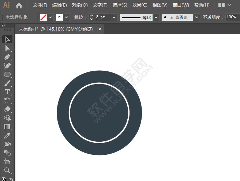Open the 文件(F) menu
Image resolution: width=240 pixels, height=181 pixels.
pos(40,5)
